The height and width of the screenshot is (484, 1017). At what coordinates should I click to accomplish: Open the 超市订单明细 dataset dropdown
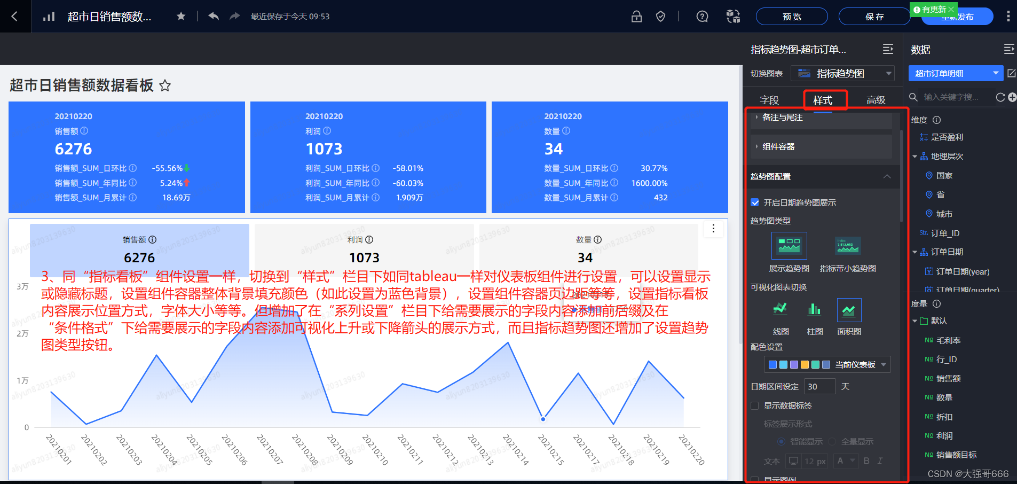coord(956,74)
